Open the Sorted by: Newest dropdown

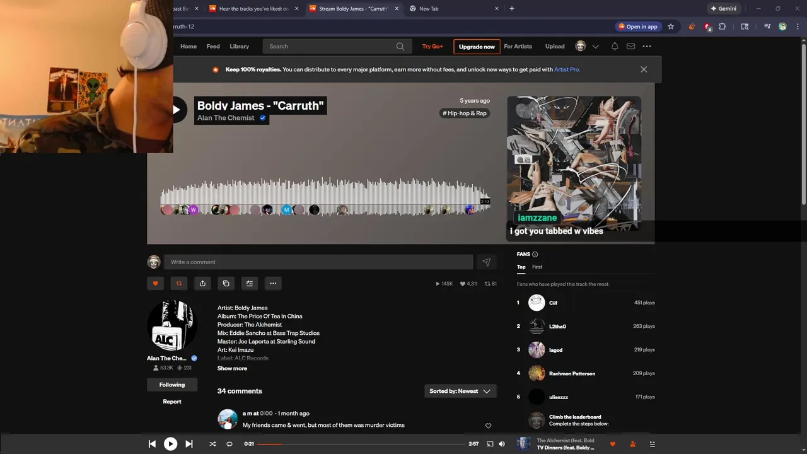460,391
